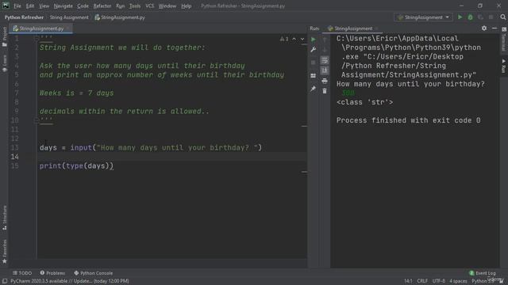Open the Learn tool window on the left strip

tap(5, 63)
